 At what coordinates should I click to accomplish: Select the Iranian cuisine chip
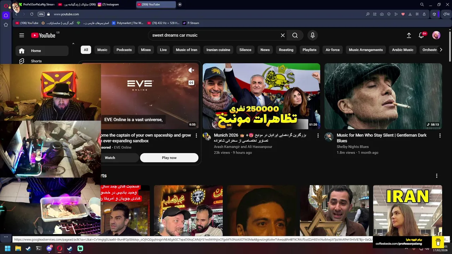coord(218,50)
